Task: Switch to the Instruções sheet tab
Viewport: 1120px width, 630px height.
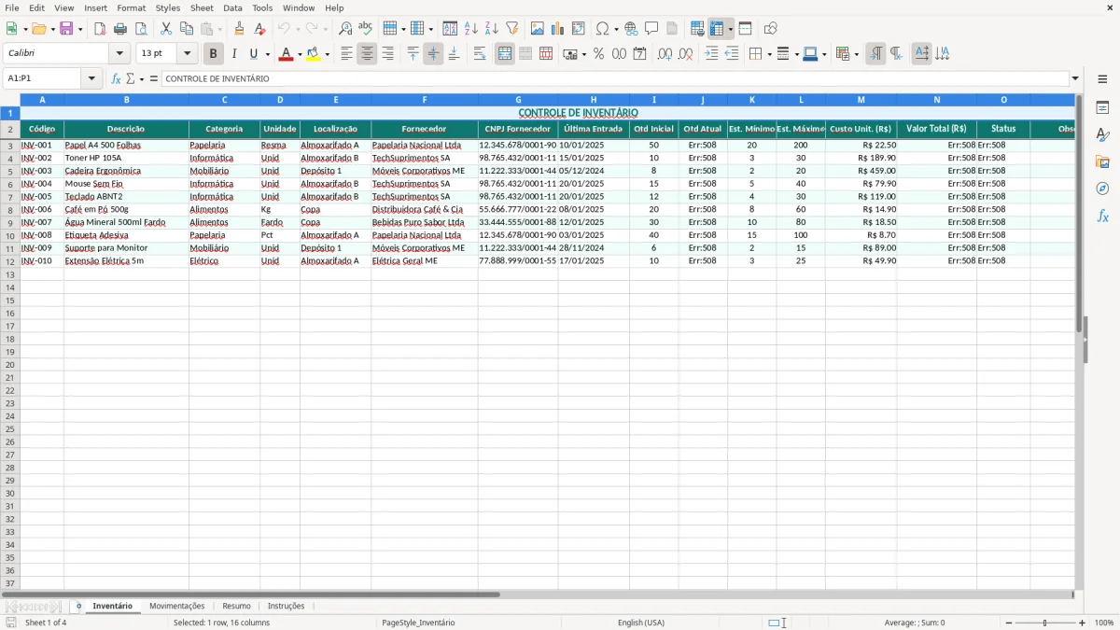Action: coord(286,606)
